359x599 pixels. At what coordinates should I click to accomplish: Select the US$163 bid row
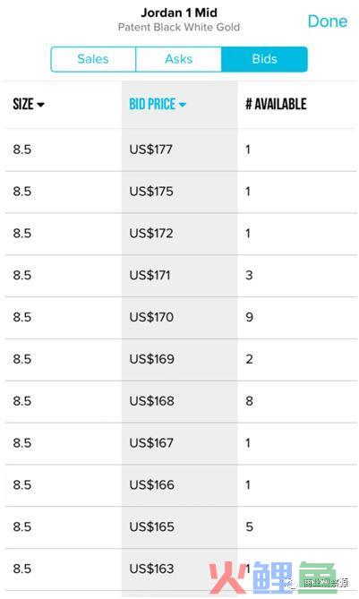point(181,569)
